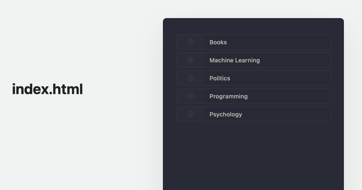Click the compass icon beside Books

click(191, 42)
